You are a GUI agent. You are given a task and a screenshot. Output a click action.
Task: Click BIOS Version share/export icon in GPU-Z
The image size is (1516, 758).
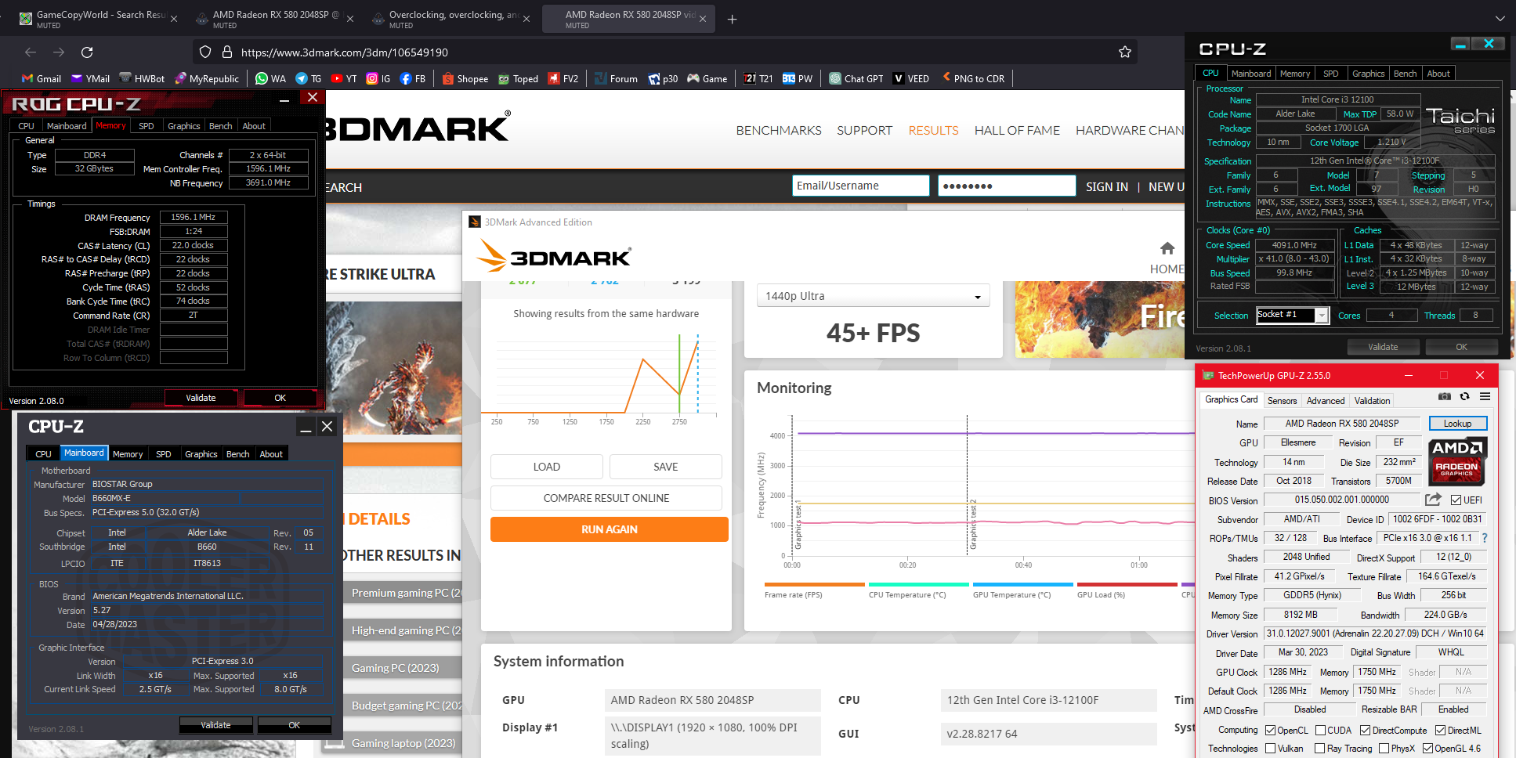(x=1433, y=500)
